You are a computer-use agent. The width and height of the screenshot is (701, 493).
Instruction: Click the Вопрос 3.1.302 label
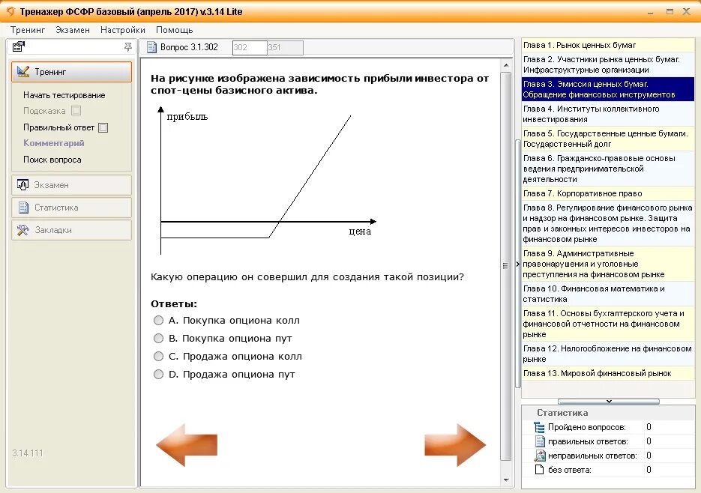pyautogui.click(x=189, y=47)
